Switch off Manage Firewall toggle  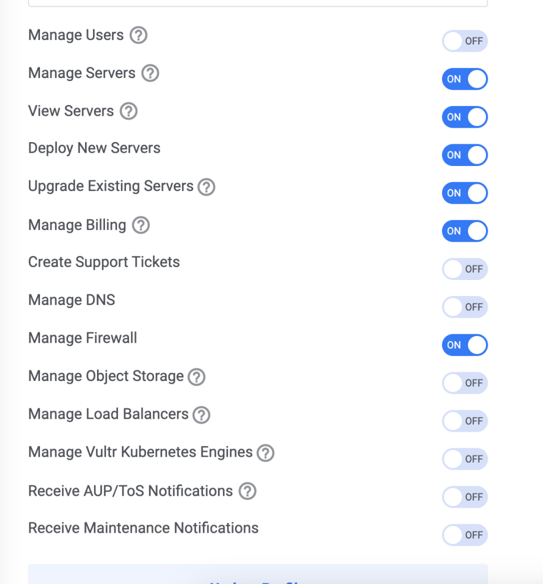point(465,345)
